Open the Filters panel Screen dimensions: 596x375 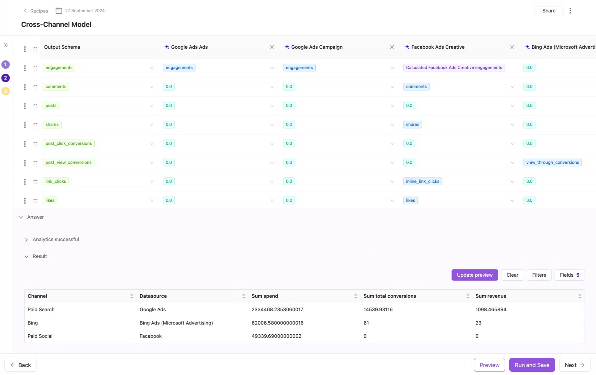tap(539, 275)
